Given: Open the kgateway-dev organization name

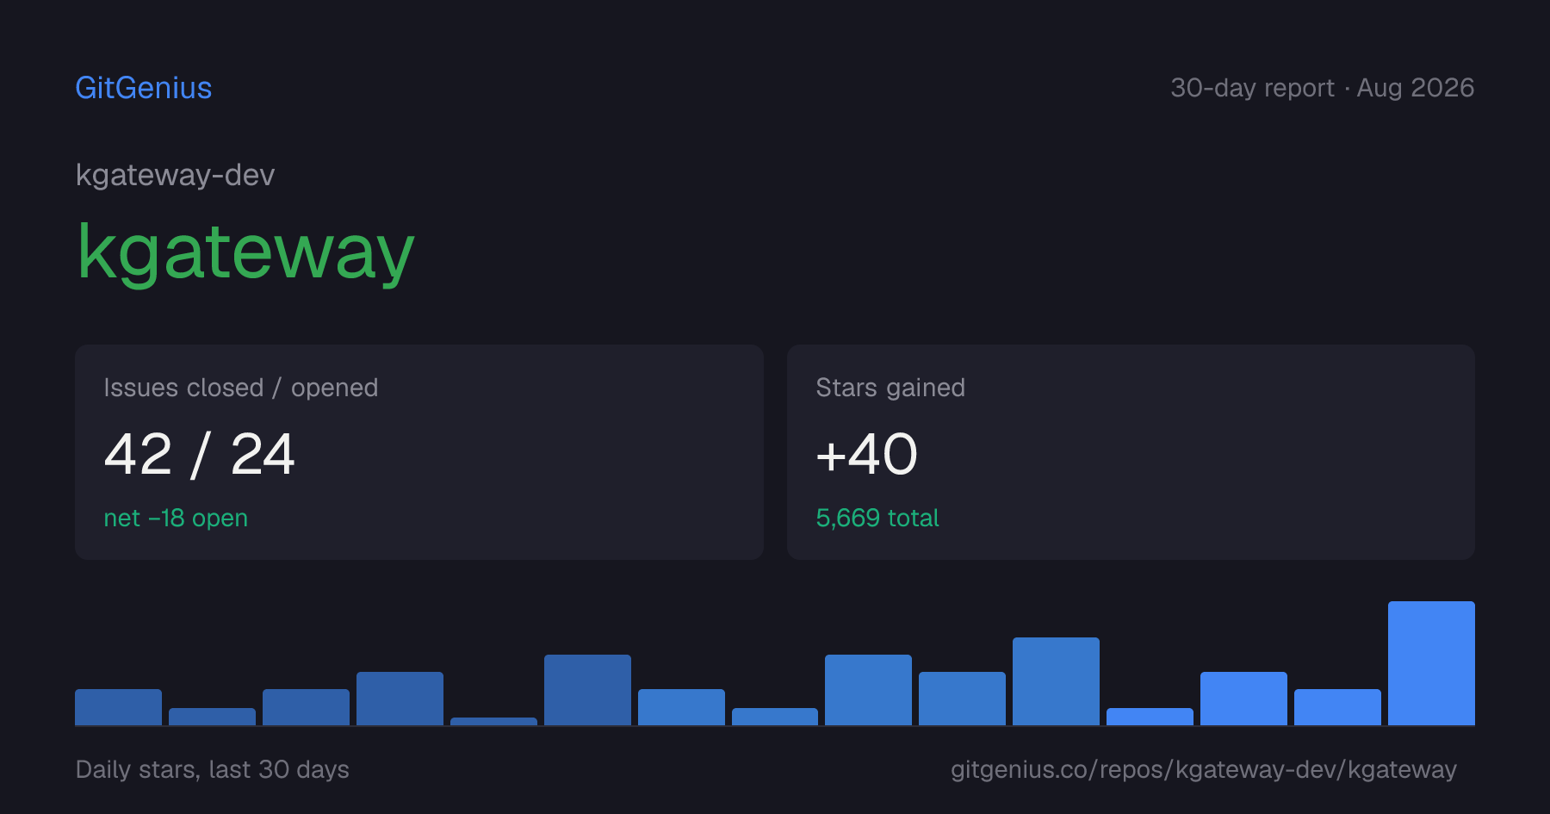Looking at the screenshot, I should coord(175,175).
